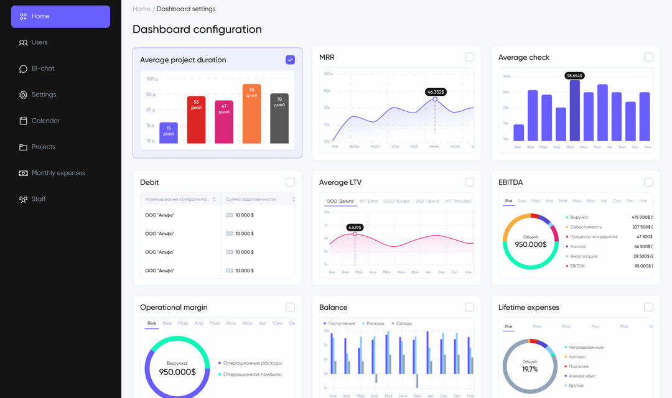Image resolution: width=672 pixels, height=398 pixels.
Task: Sort by the counterparty name column arrows
Action: pos(214,200)
